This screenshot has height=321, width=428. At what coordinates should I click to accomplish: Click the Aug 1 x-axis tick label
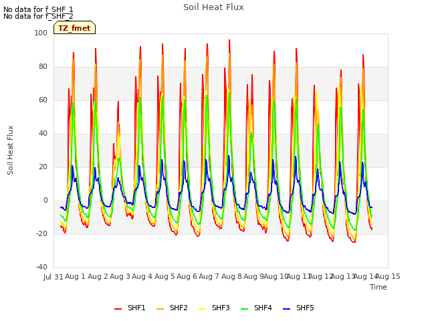75,276
